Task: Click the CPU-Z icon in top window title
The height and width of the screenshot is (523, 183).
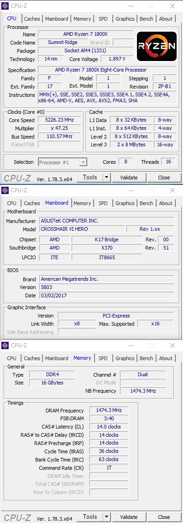Action: pyautogui.click(x=5, y=6)
